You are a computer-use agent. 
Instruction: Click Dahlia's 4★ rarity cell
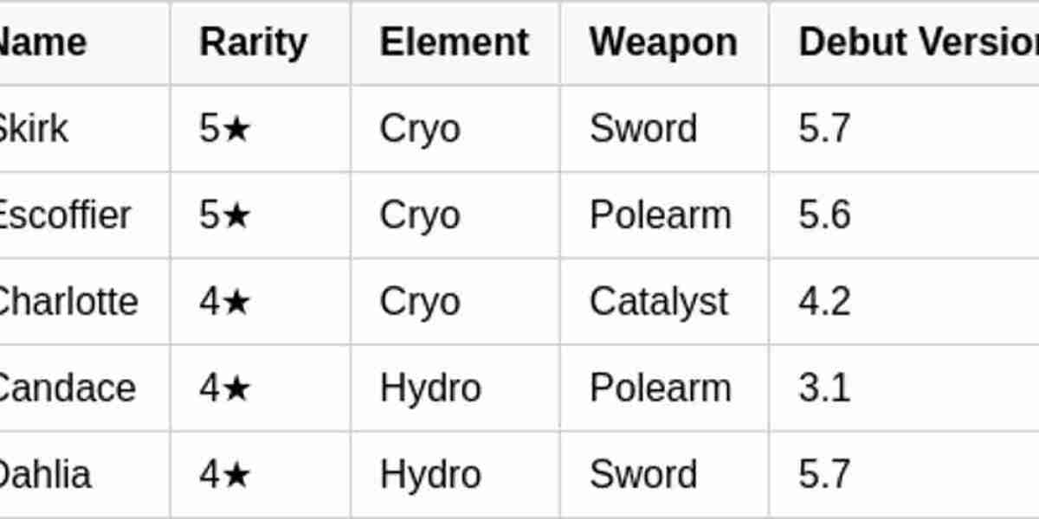pos(225,475)
